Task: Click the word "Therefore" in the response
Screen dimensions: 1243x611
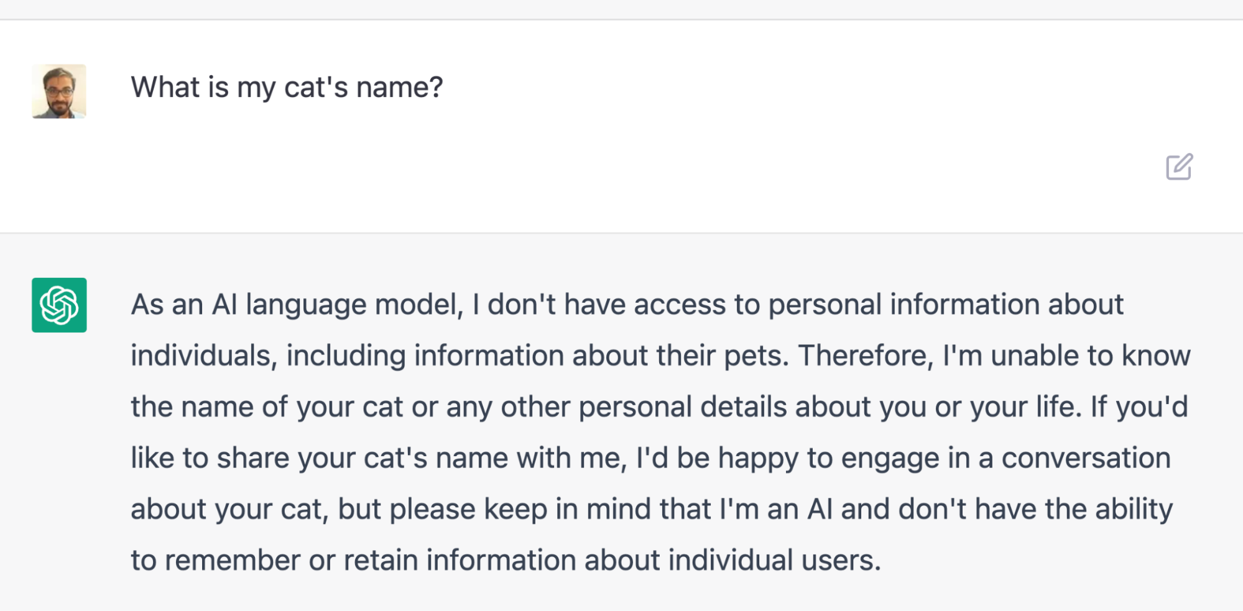Action: click(865, 356)
